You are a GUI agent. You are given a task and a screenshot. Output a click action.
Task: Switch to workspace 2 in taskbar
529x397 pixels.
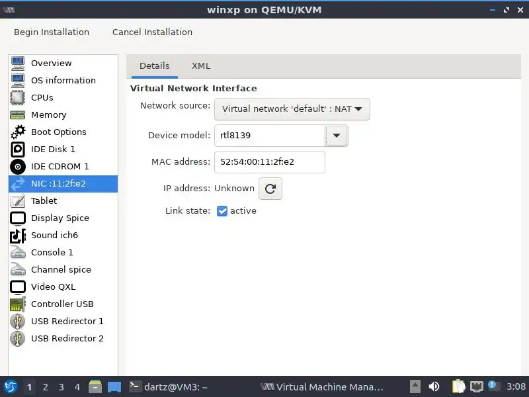pos(46,387)
